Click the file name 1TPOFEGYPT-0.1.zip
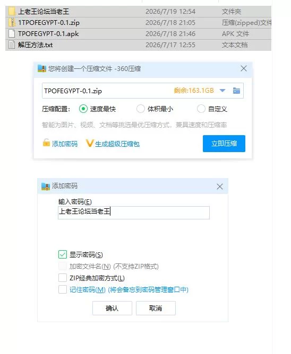291x354 pixels. pos(49,23)
